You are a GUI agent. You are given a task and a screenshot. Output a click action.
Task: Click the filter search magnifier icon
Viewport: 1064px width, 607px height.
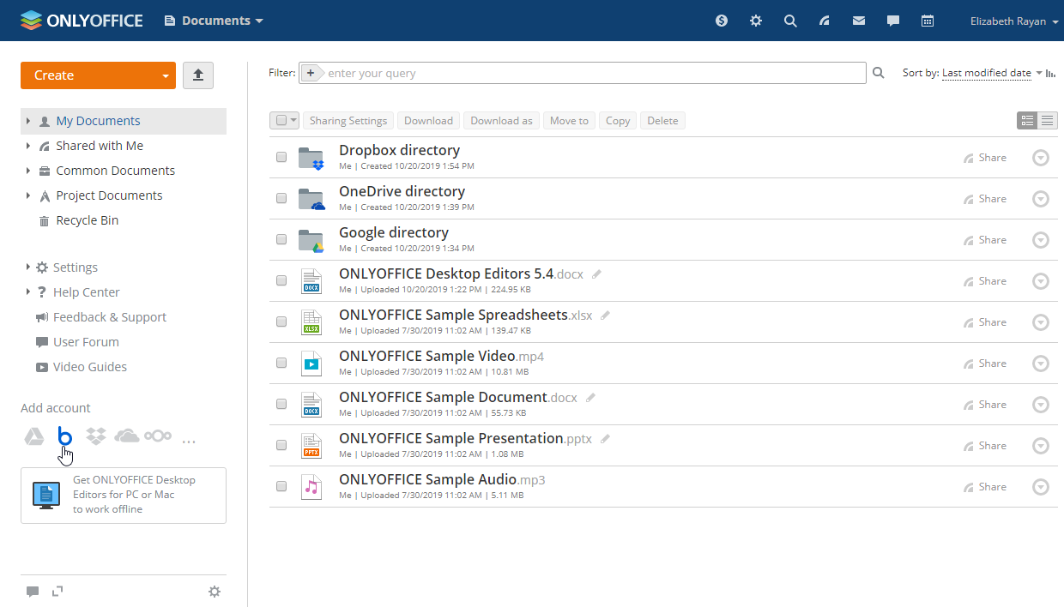[878, 73]
